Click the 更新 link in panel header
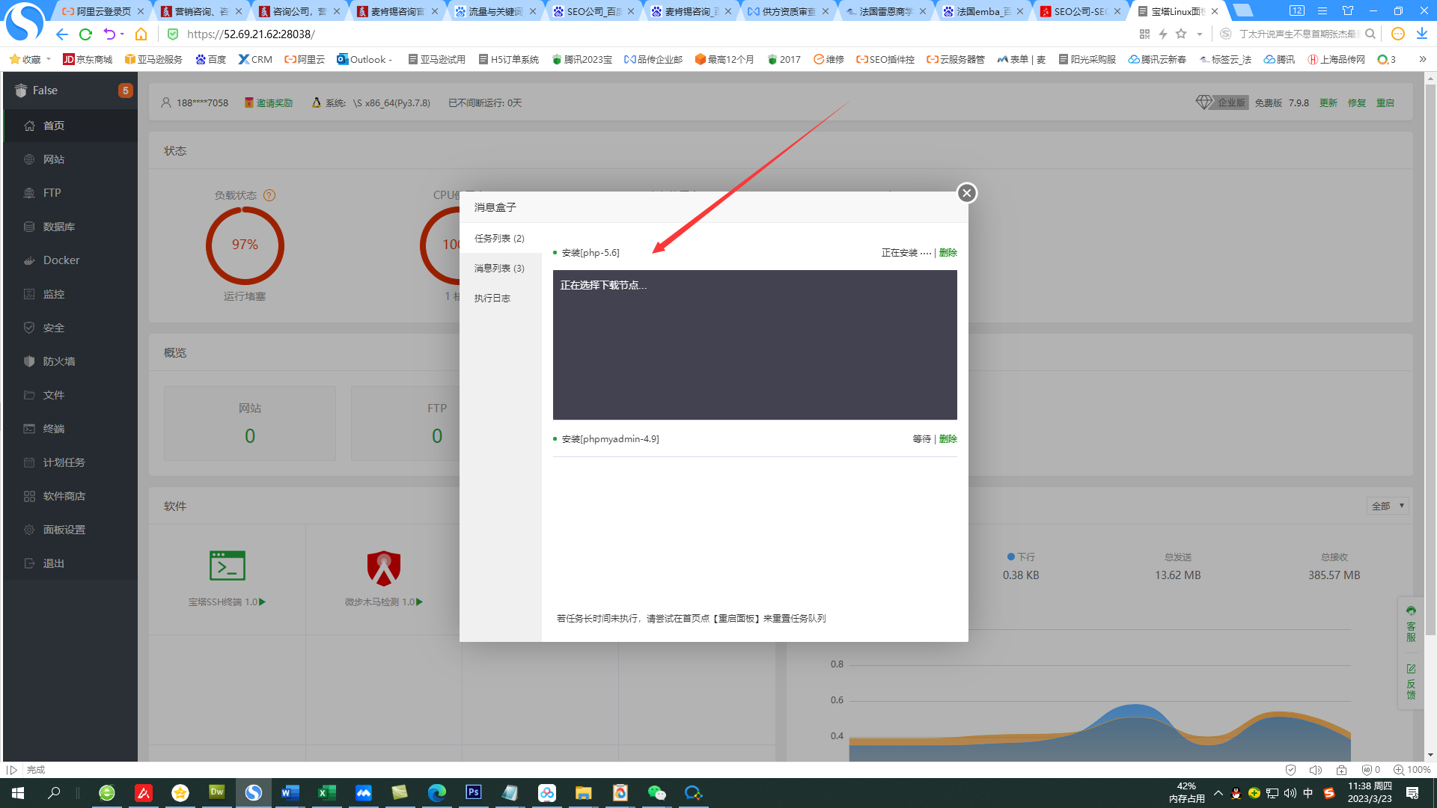Screen dimensions: 1437x808 click(x=1328, y=102)
